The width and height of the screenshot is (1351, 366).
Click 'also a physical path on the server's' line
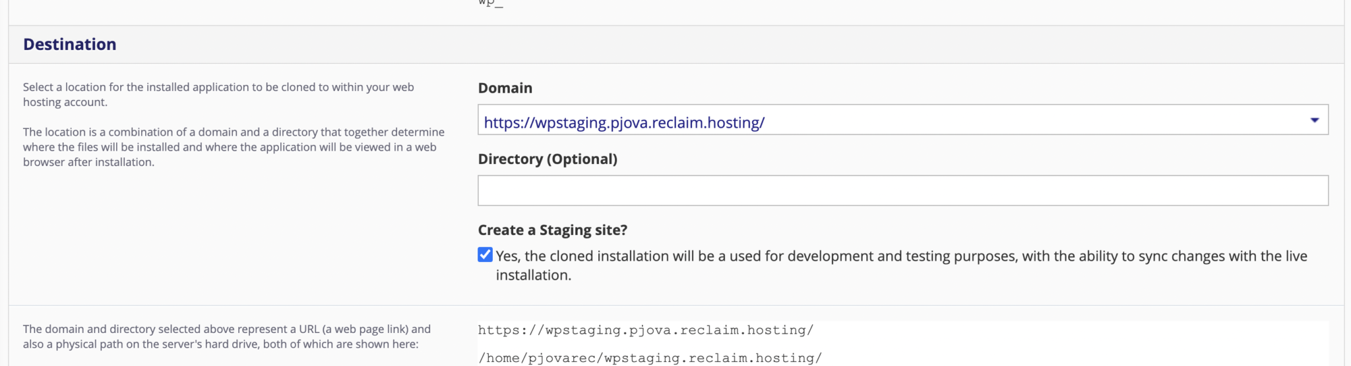(221, 344)
